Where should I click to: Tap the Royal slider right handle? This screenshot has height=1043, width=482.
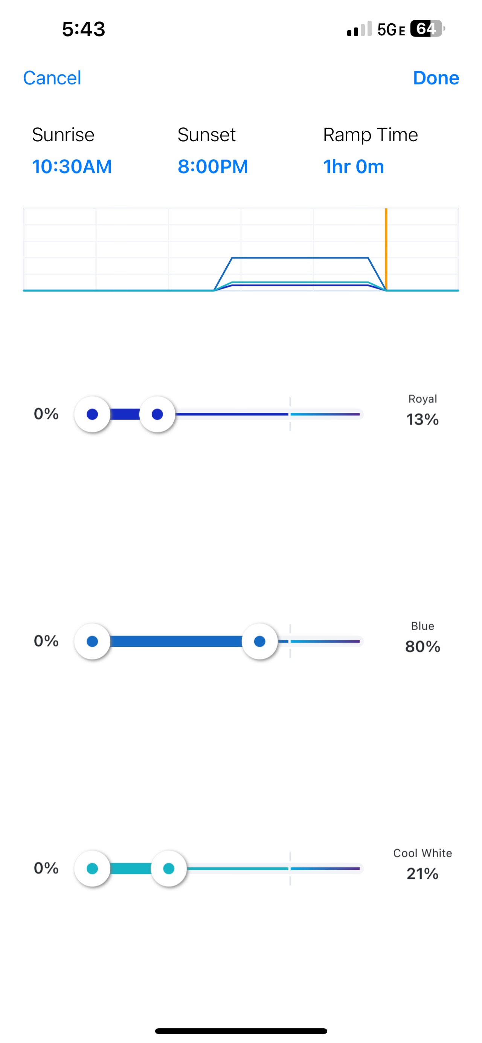coord(157,414)
